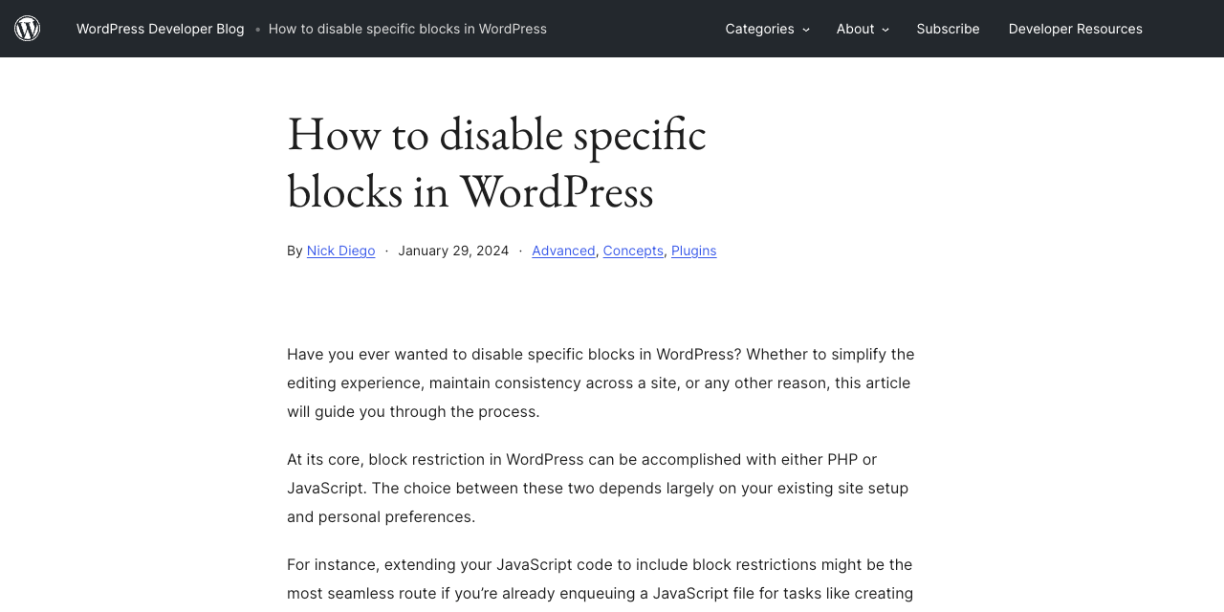
Task: Open Developer Resources link
Action: [x=1075, y=29]
